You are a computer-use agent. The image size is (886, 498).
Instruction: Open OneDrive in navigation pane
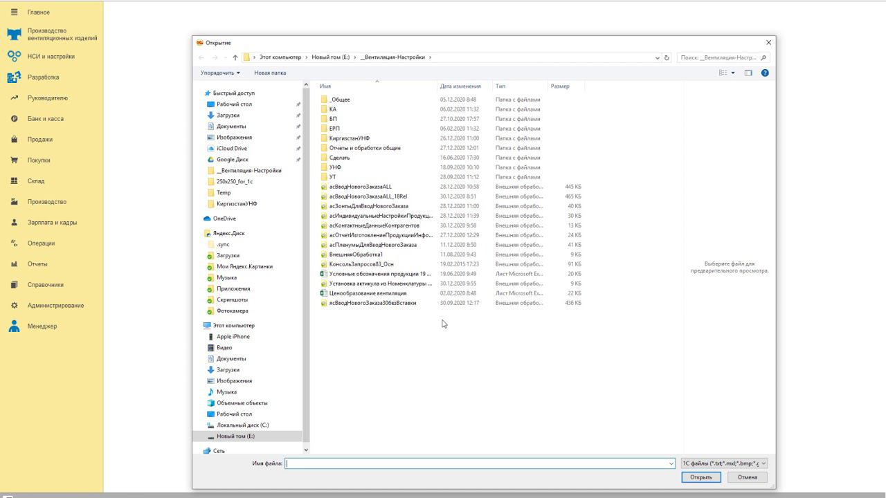224,219
